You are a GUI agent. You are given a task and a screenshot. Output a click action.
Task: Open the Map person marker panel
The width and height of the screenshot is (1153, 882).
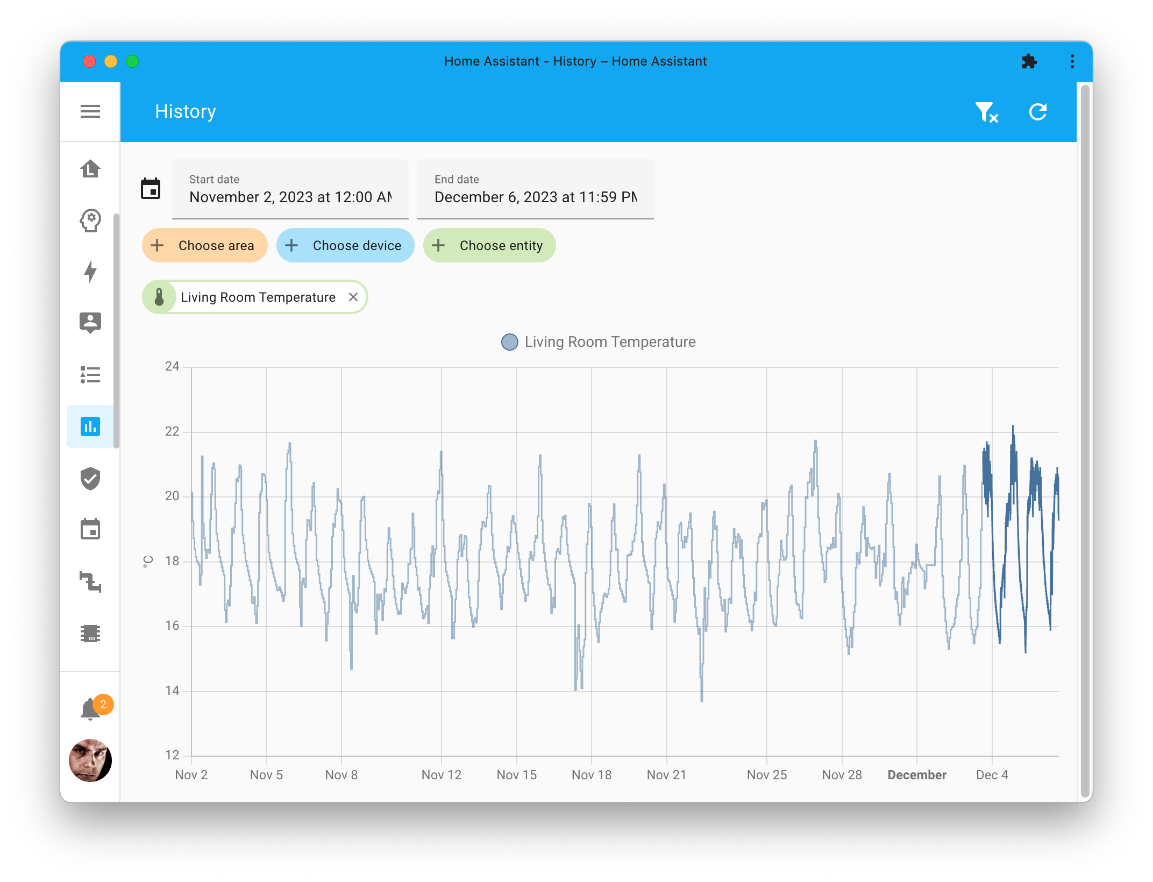(90, 323)
